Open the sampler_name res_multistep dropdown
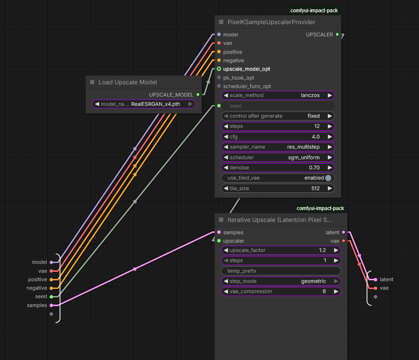This screenshot has width=419, height=360. pos(278,147)
